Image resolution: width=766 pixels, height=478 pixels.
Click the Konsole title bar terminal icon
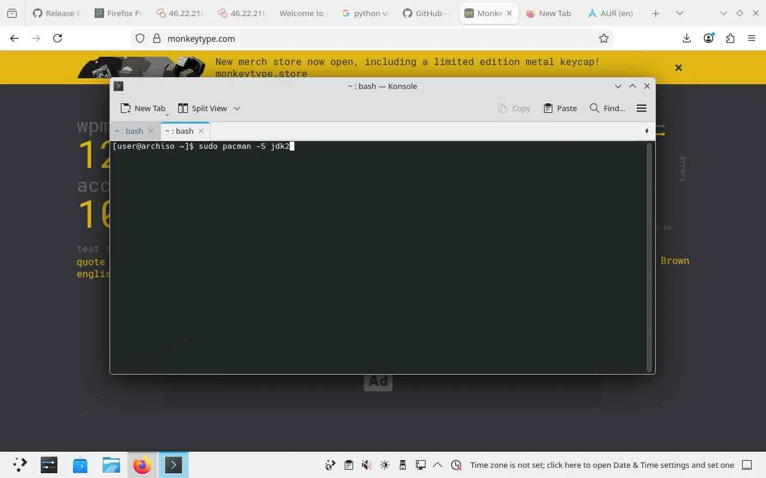118,86
